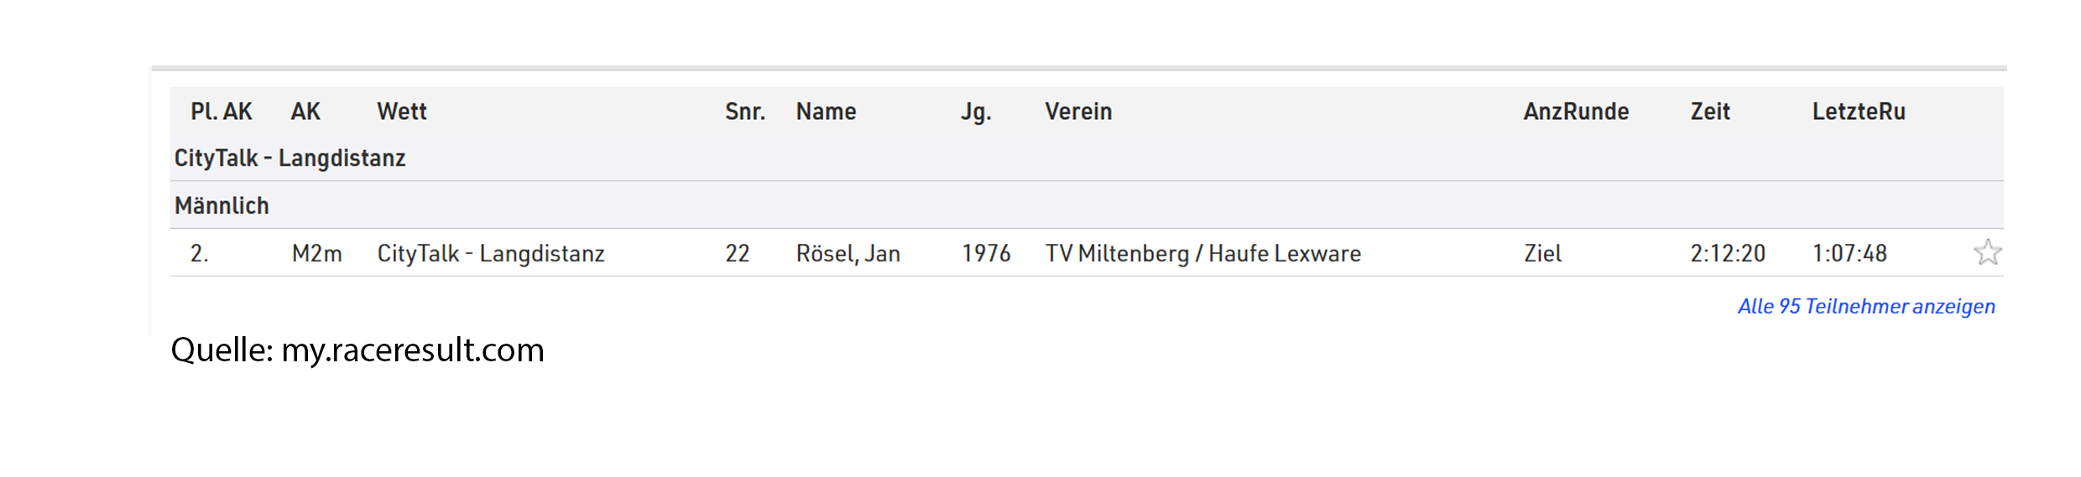
Task: Select the TV Miltenberg / Haufe Lexware club
Action: coord(1202,253)
